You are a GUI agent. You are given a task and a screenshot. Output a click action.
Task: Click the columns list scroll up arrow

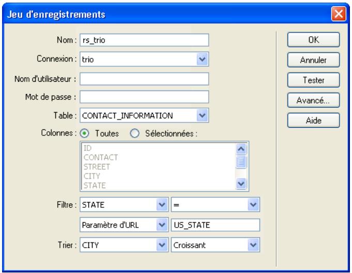coord(241,149)
